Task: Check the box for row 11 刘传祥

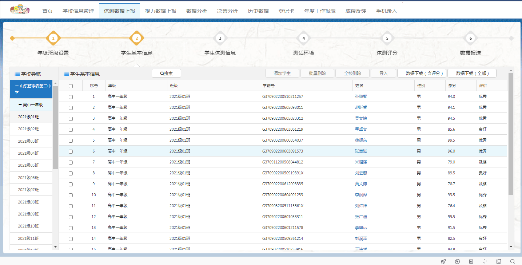Action: coord(71,206)
